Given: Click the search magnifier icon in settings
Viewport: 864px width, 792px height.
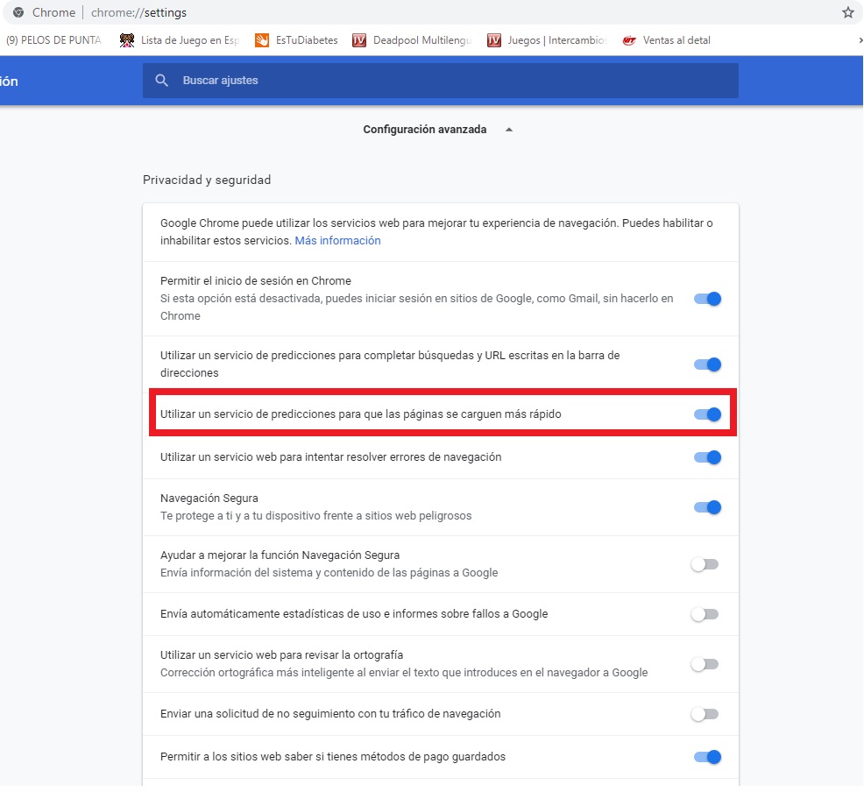Looking at the screenshot, I should tap(161, 81).
